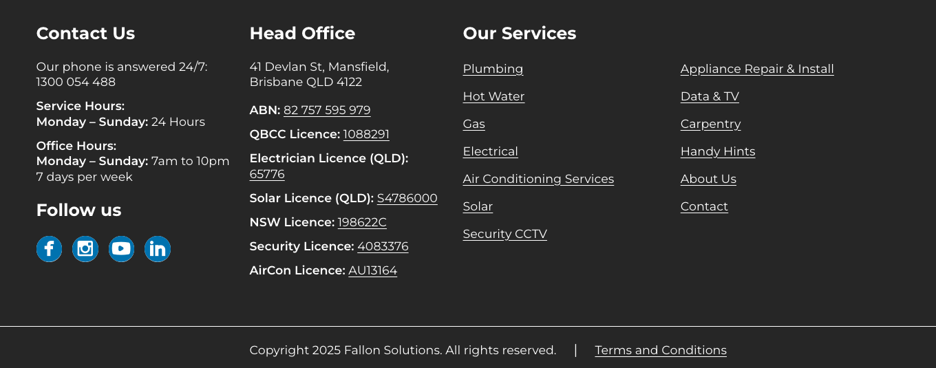Open the Hot Water service link
Image resolution: width=936 pixels, height=368 pixels.
[x=493, y=96]
